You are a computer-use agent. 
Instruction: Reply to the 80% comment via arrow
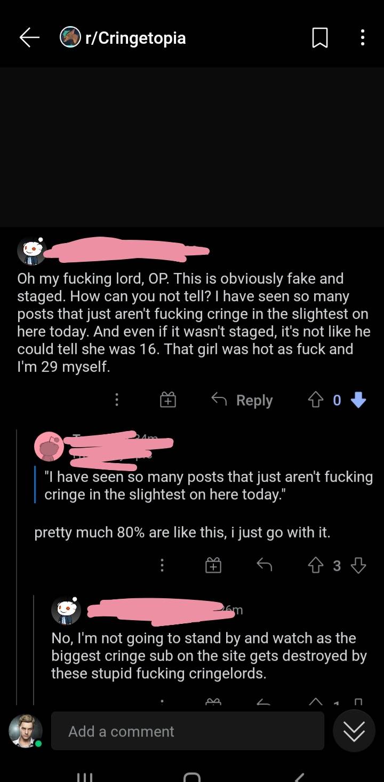(264, 565)
